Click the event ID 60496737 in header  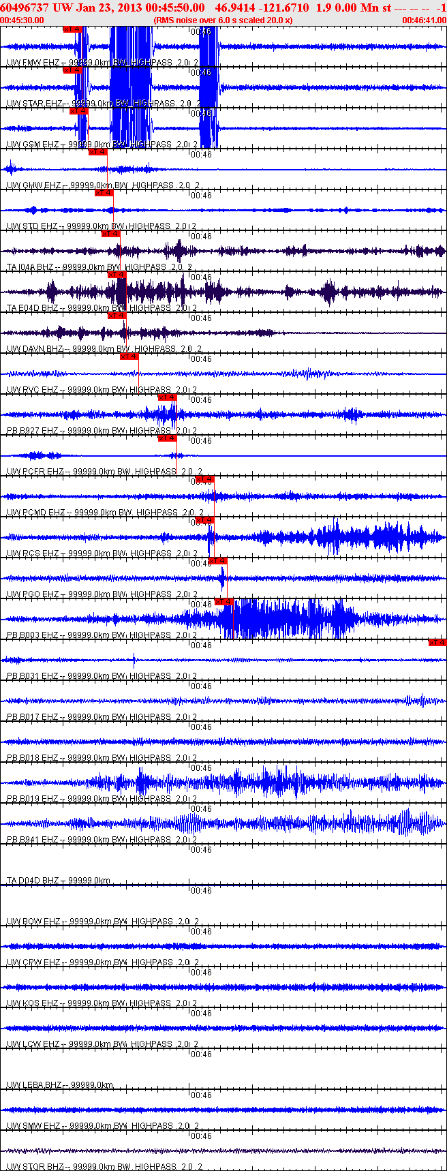pyautogui.click(x=23, y=7)
